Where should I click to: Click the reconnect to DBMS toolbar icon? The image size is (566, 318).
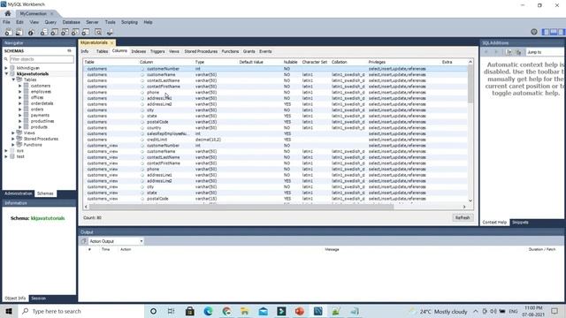(110, 32)
